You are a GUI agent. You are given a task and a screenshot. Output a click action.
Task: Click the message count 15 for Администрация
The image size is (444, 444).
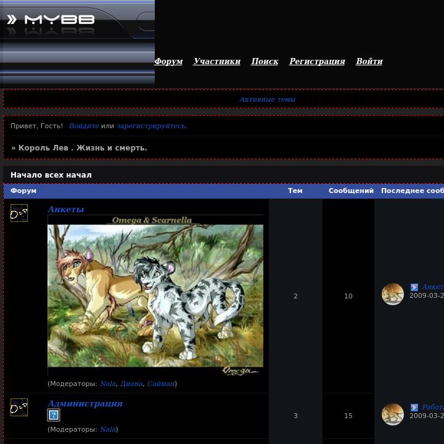[348, 416]
